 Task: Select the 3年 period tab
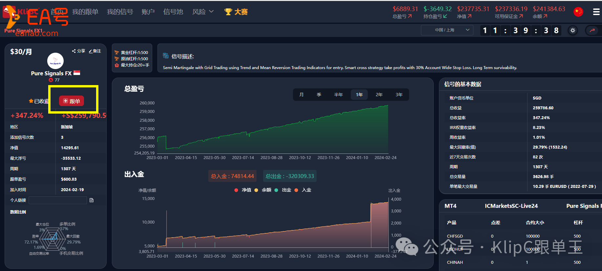[399, 95]
